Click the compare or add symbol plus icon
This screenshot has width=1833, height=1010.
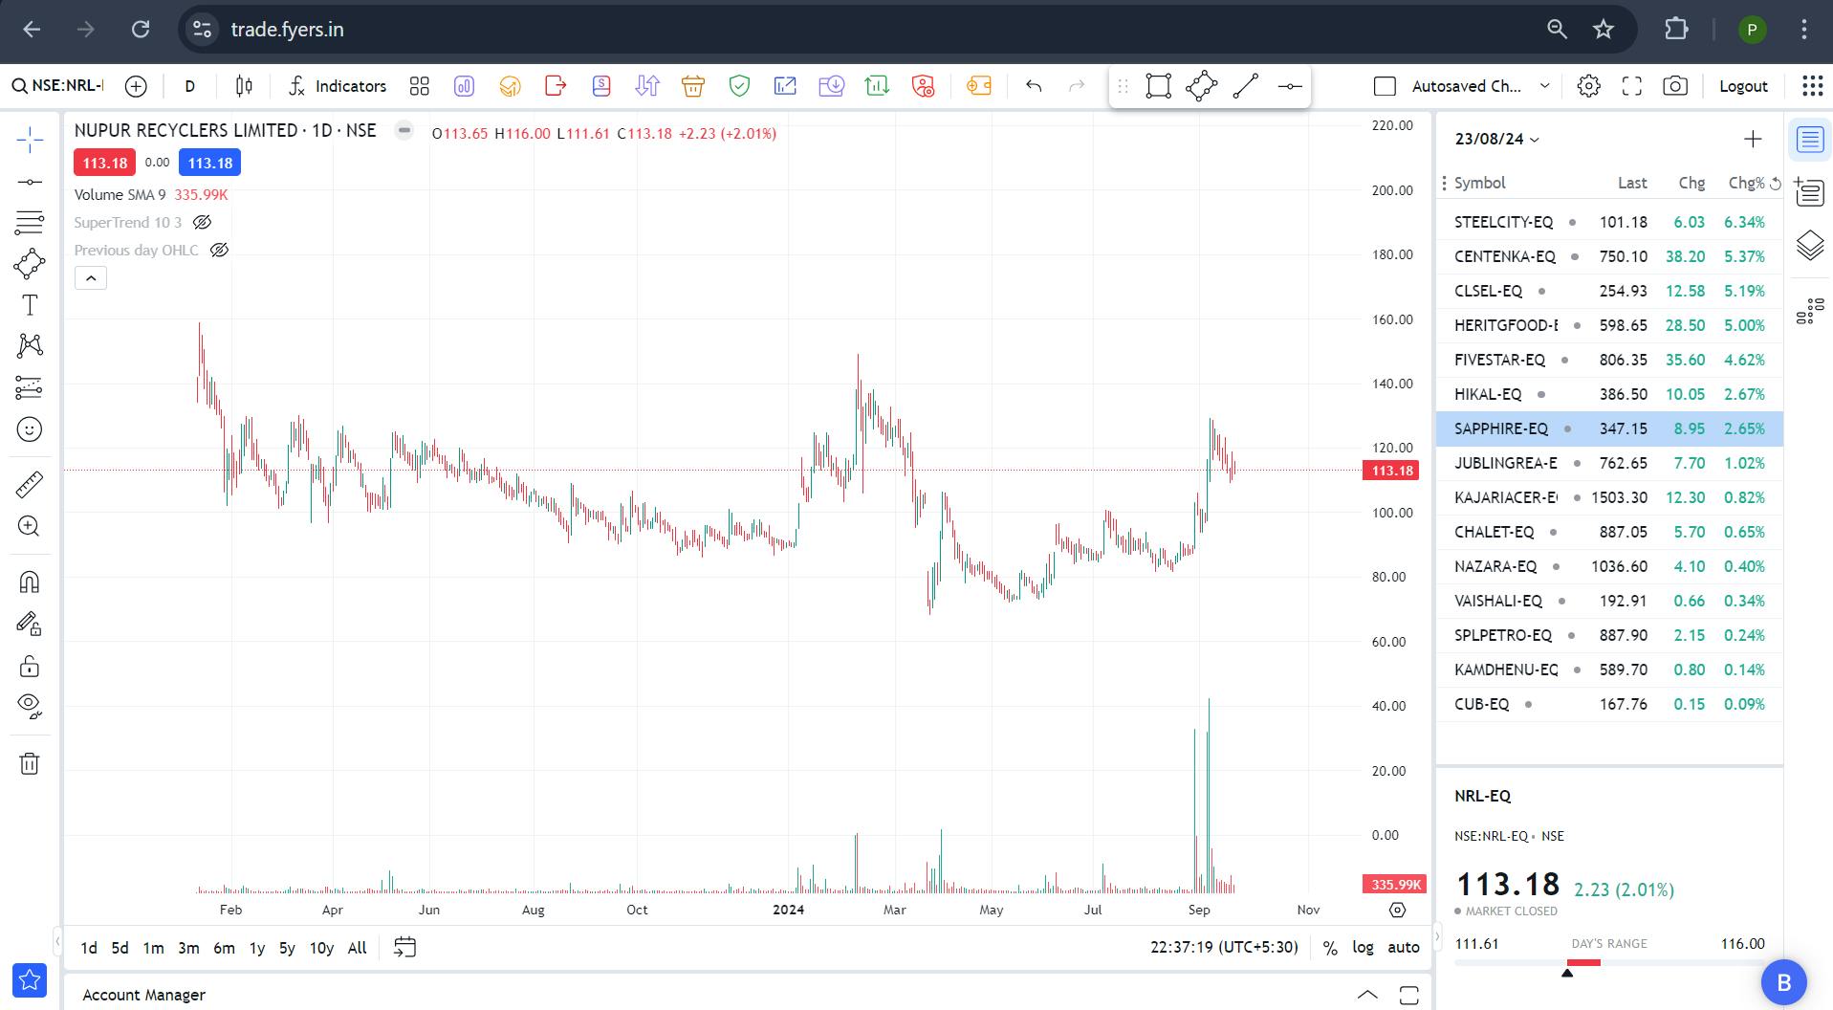coord(136,86)
